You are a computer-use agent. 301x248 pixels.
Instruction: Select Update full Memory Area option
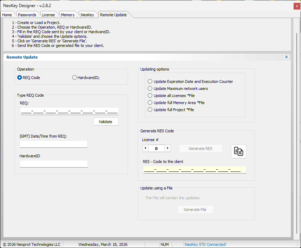pyautogui.click(x=150, y=103)
